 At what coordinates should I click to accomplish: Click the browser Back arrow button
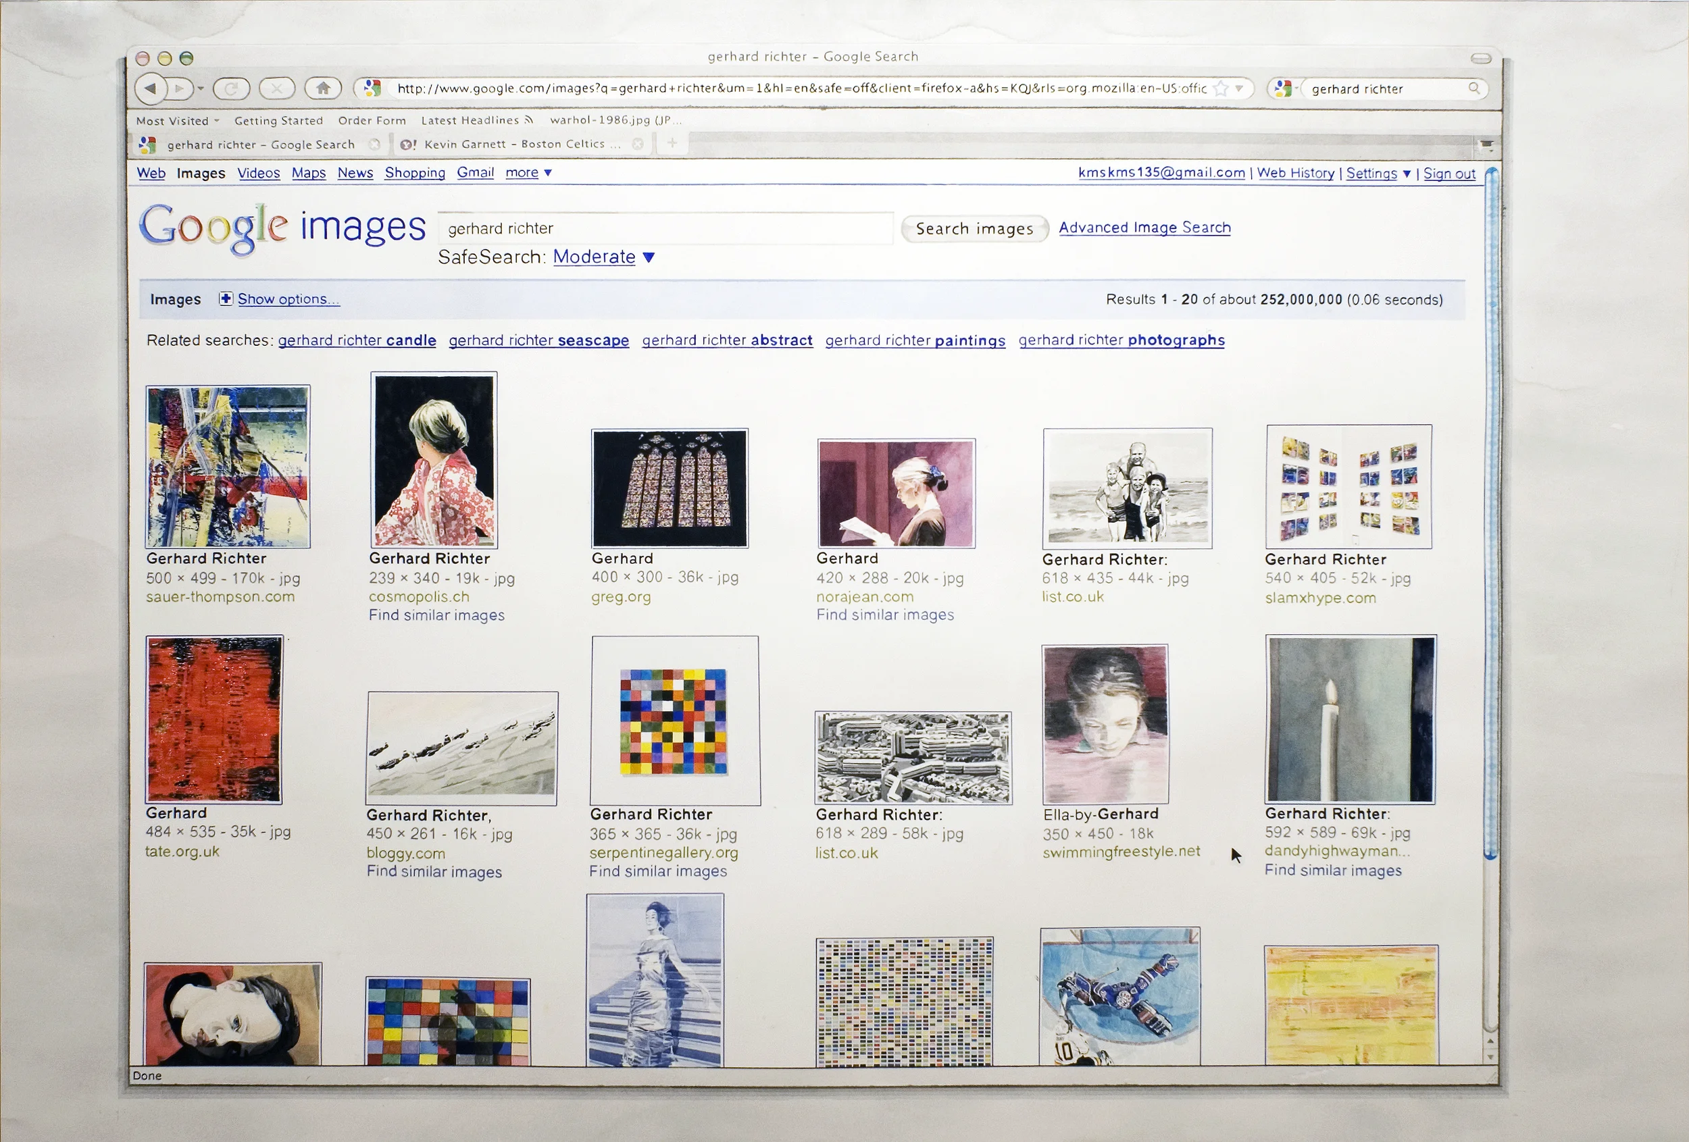[150, 88]
